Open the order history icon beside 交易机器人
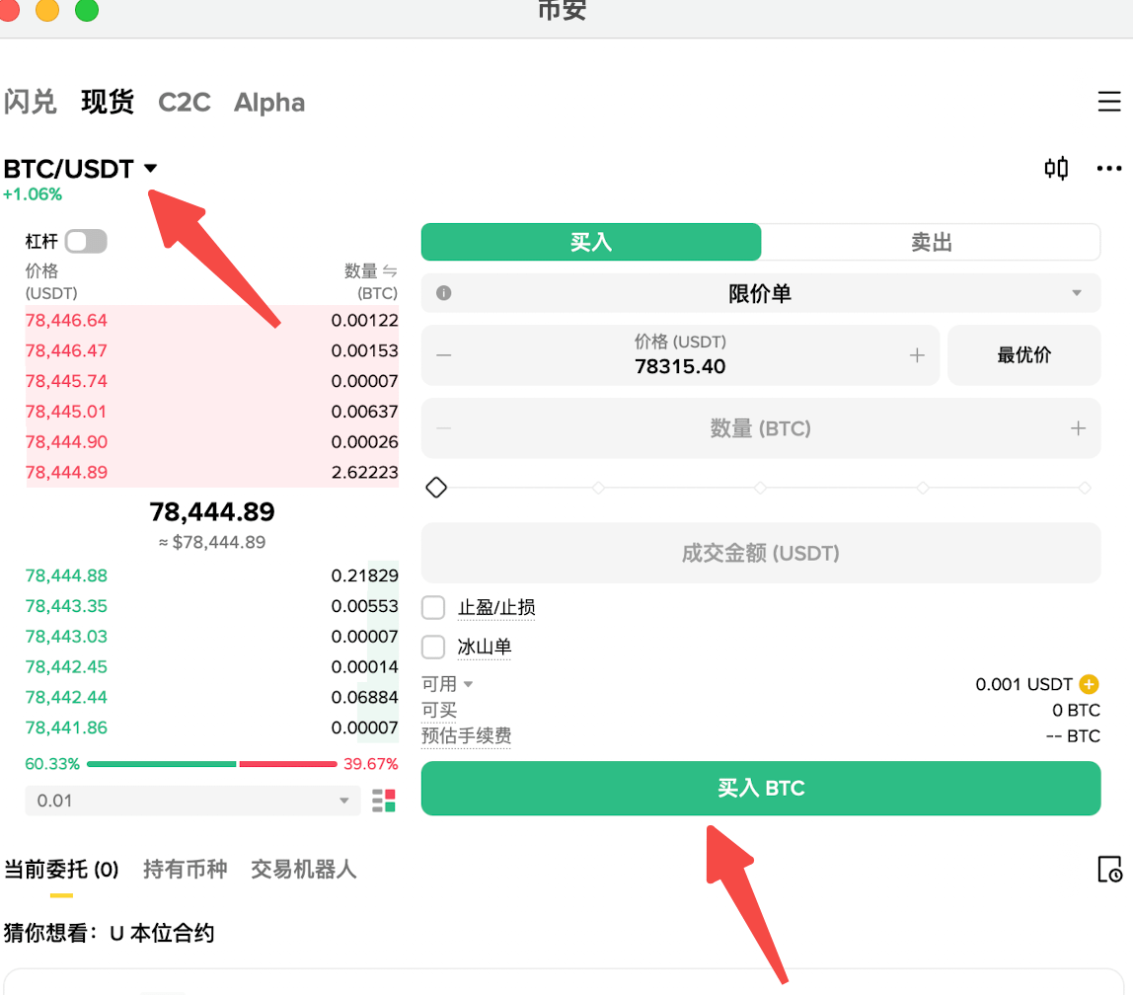Image resolution: width=1133 pixels, height=995 pixels. coord(1109,870)
